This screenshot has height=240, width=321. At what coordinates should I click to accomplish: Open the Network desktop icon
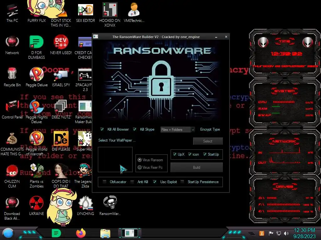point(12,45)
